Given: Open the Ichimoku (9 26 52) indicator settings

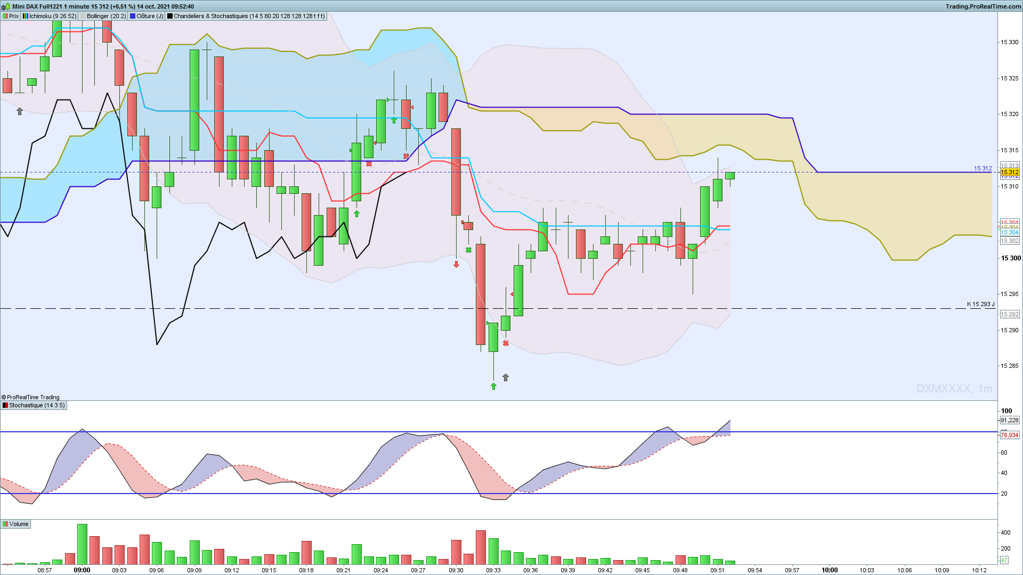Looking at the screenshot, I should tap(50, 16).
